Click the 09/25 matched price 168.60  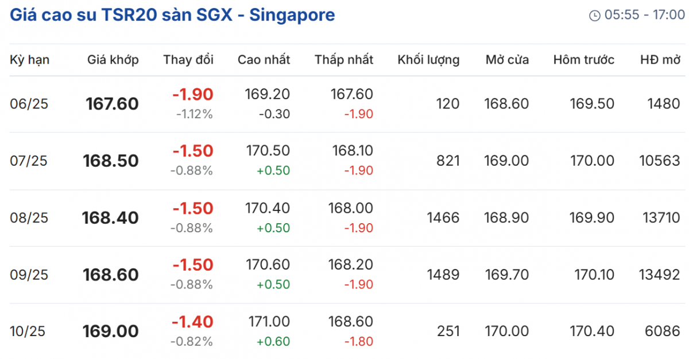click(x=111, y=275)
